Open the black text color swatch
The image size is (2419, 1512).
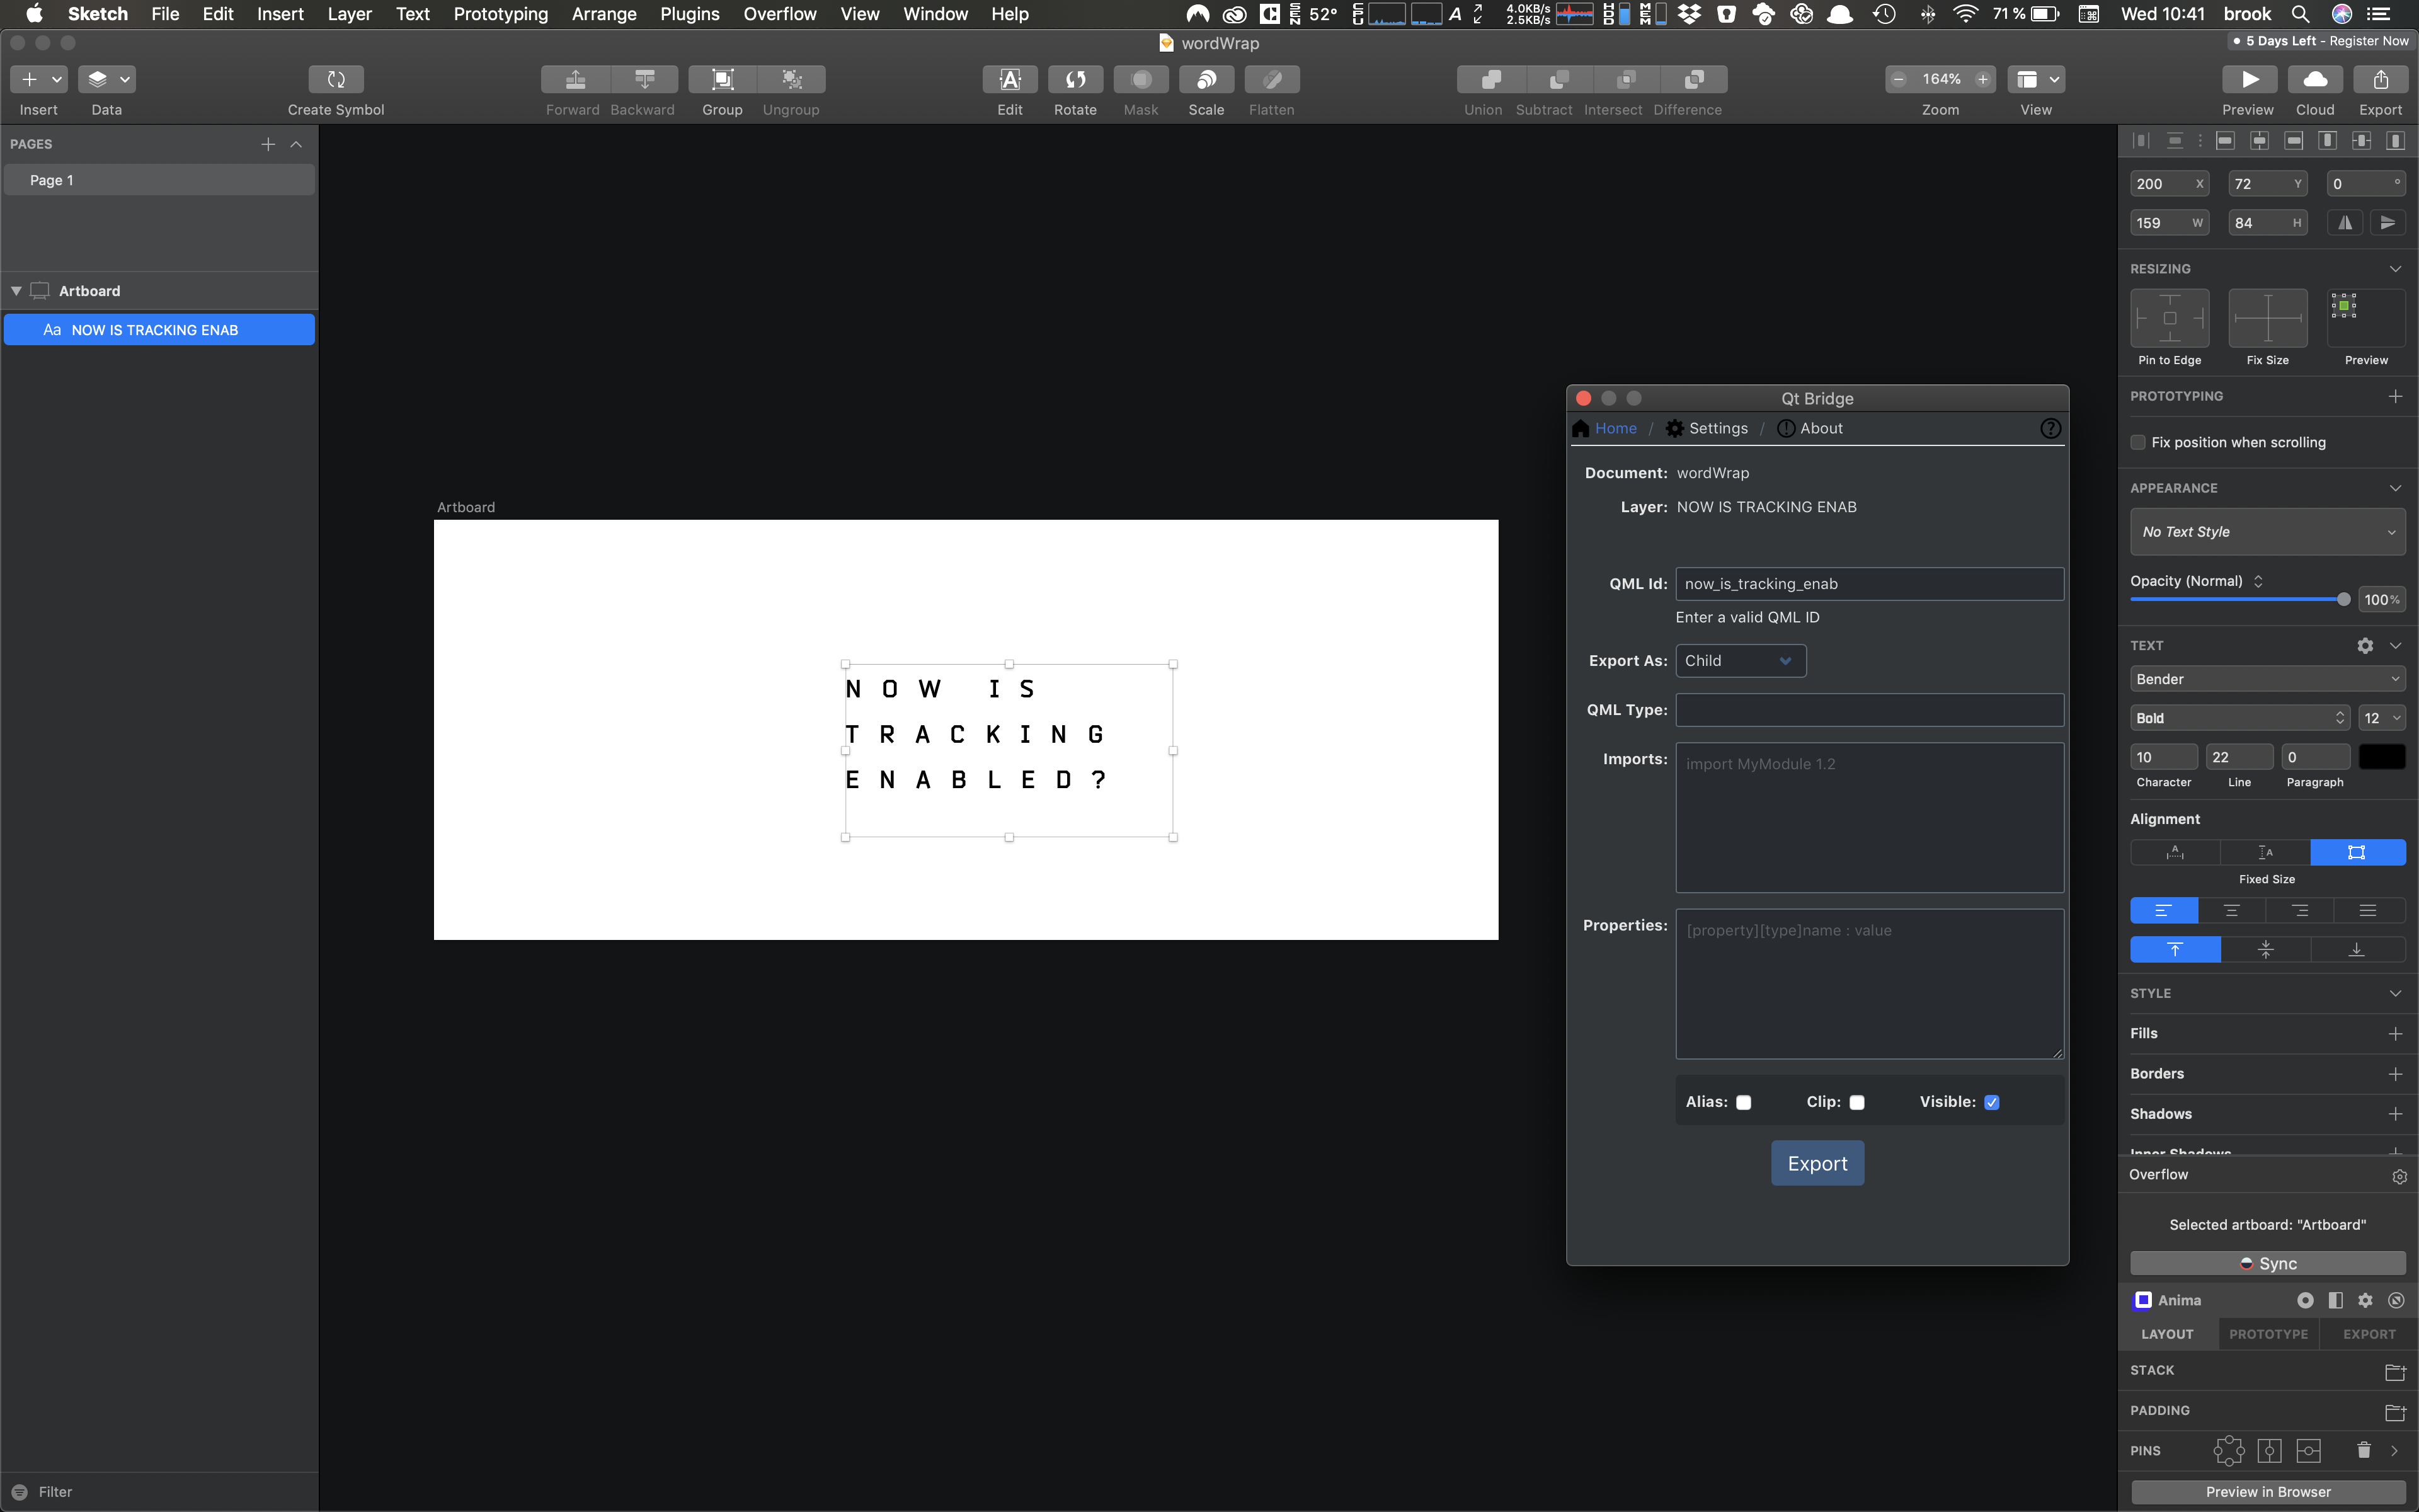click(2381, 757)
